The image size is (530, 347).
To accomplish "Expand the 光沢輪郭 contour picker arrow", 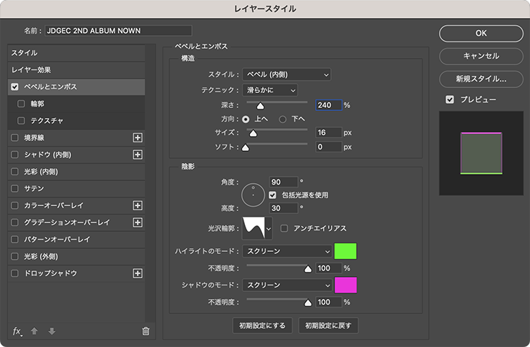I will [x=269, y=228].
